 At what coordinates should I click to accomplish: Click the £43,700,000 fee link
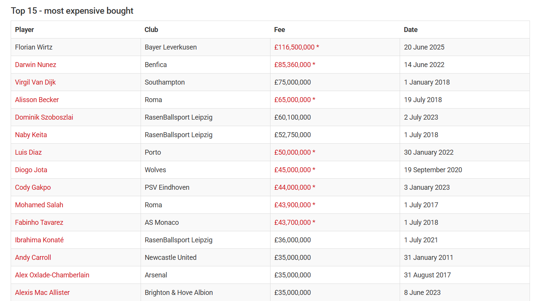click(x=295, y=223)
